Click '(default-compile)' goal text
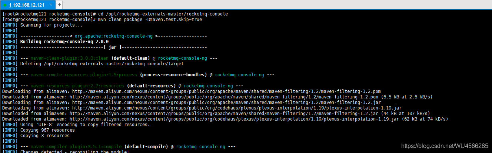The image size is (492, 153). (x=146, y=147)
